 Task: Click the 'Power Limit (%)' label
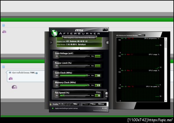[63, 63]
